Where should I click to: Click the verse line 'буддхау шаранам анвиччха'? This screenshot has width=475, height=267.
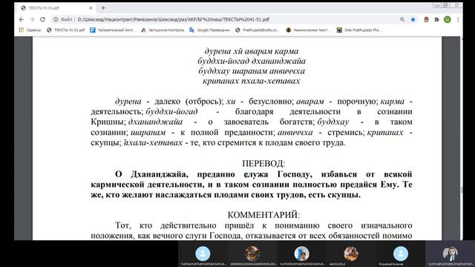tap(252, 71)
